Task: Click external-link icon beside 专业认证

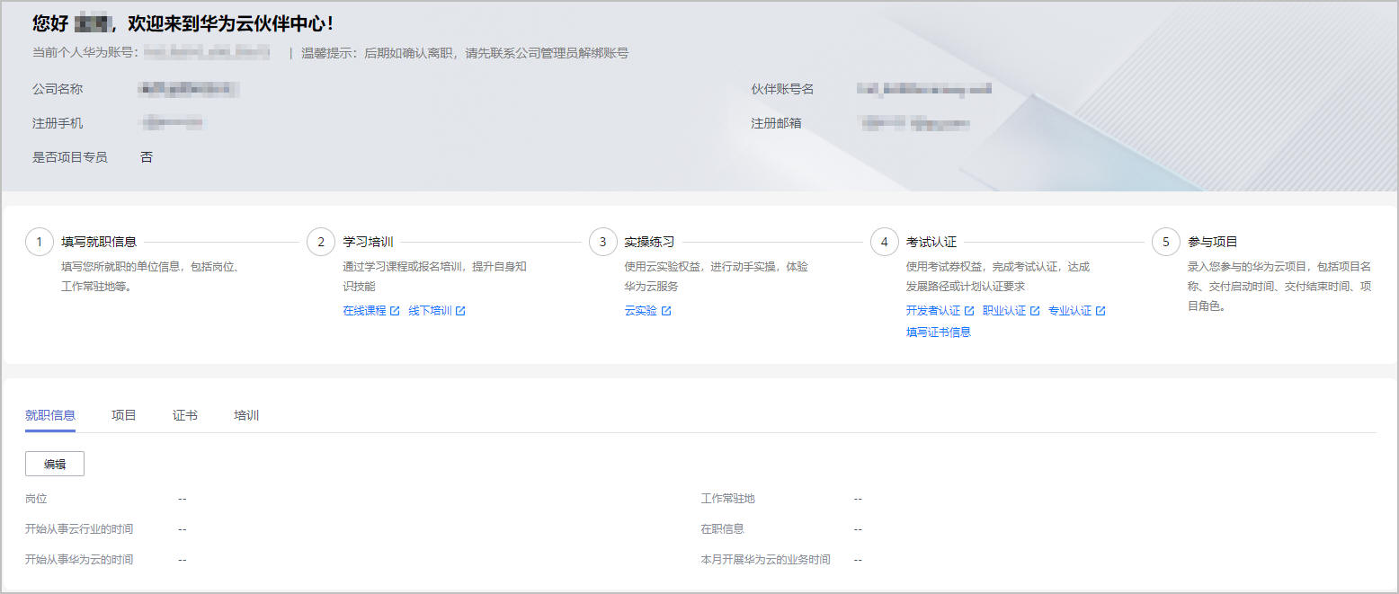Action: (x=1100, y=311)
